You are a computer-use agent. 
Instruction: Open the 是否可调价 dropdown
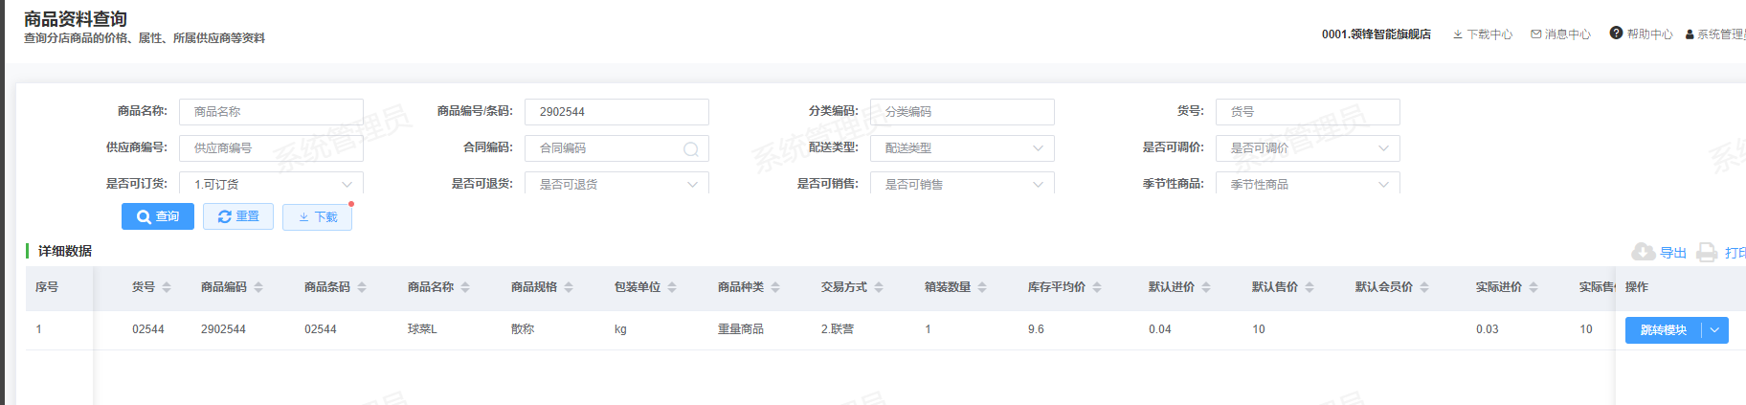click(x=1308, y=148)
